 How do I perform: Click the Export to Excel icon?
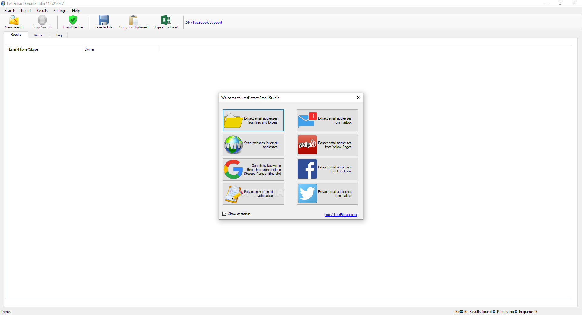(166, 20)
